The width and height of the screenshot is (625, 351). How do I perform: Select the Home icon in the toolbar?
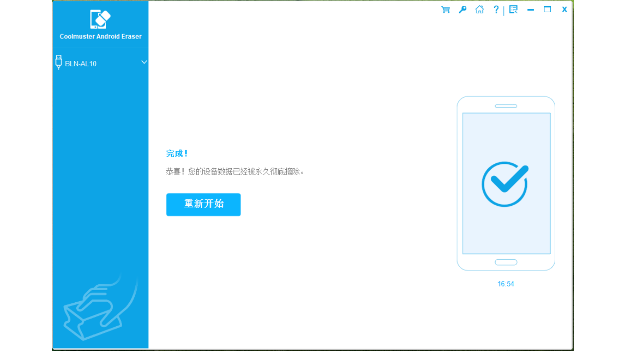pyautogui.click(x=479, y=9)
